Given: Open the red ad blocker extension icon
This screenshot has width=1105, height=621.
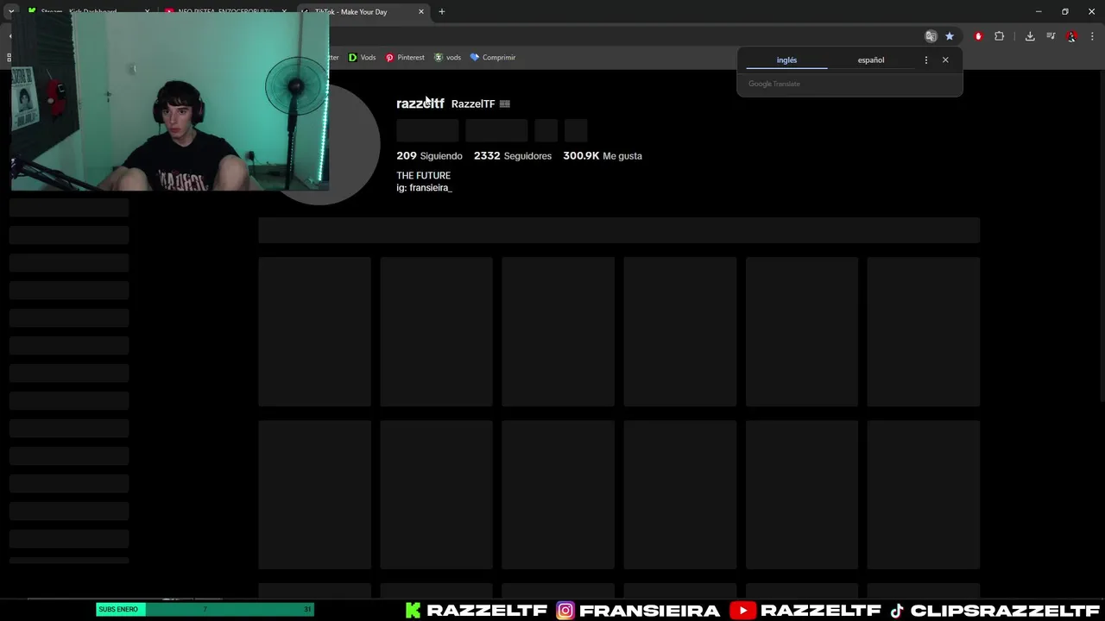Looking at the screenshot, I should [x=978, y=36].
